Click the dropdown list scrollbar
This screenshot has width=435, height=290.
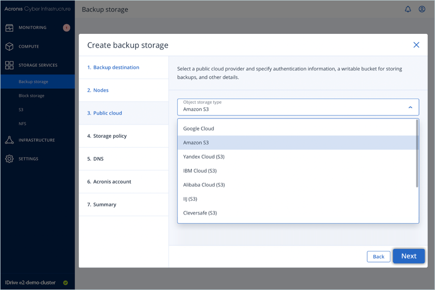[x=417, y=154]
